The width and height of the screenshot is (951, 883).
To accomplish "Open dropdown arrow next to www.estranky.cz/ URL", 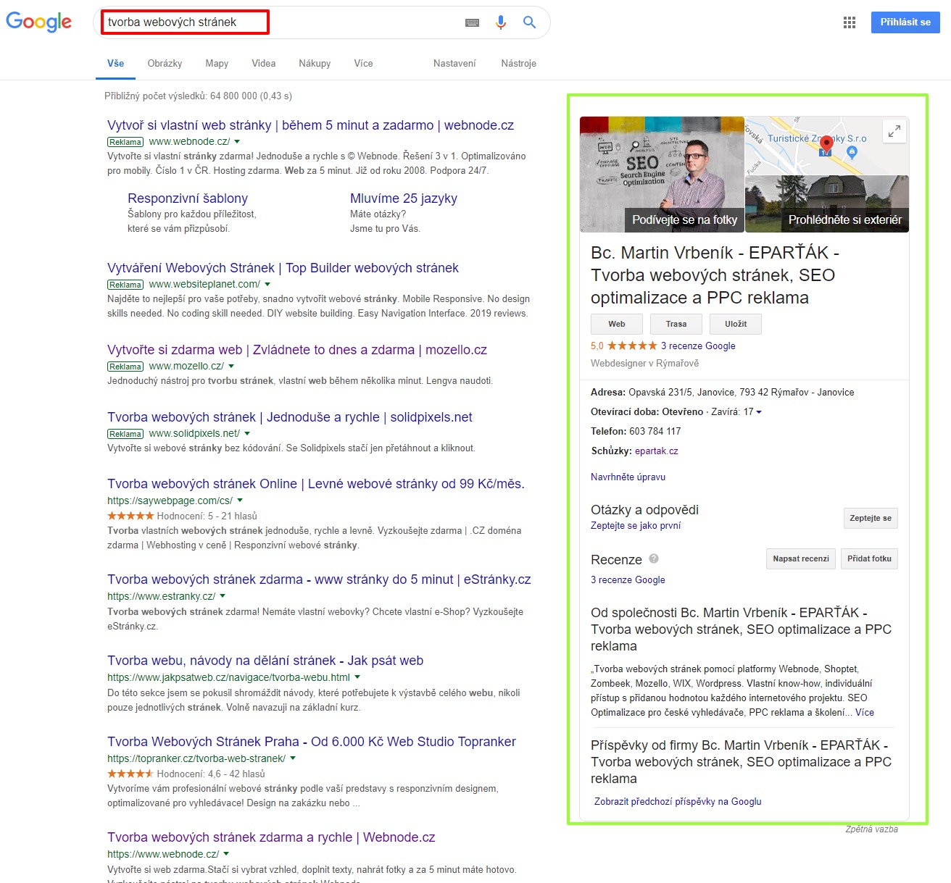I will click(223, 596).
